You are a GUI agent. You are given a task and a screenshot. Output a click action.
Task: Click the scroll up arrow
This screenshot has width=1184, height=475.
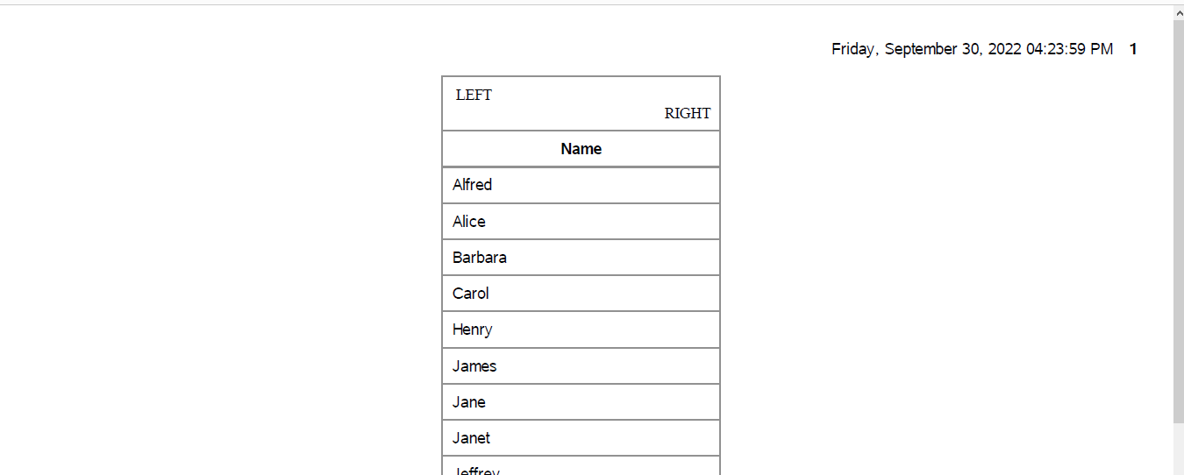[x=1178, y=13]
